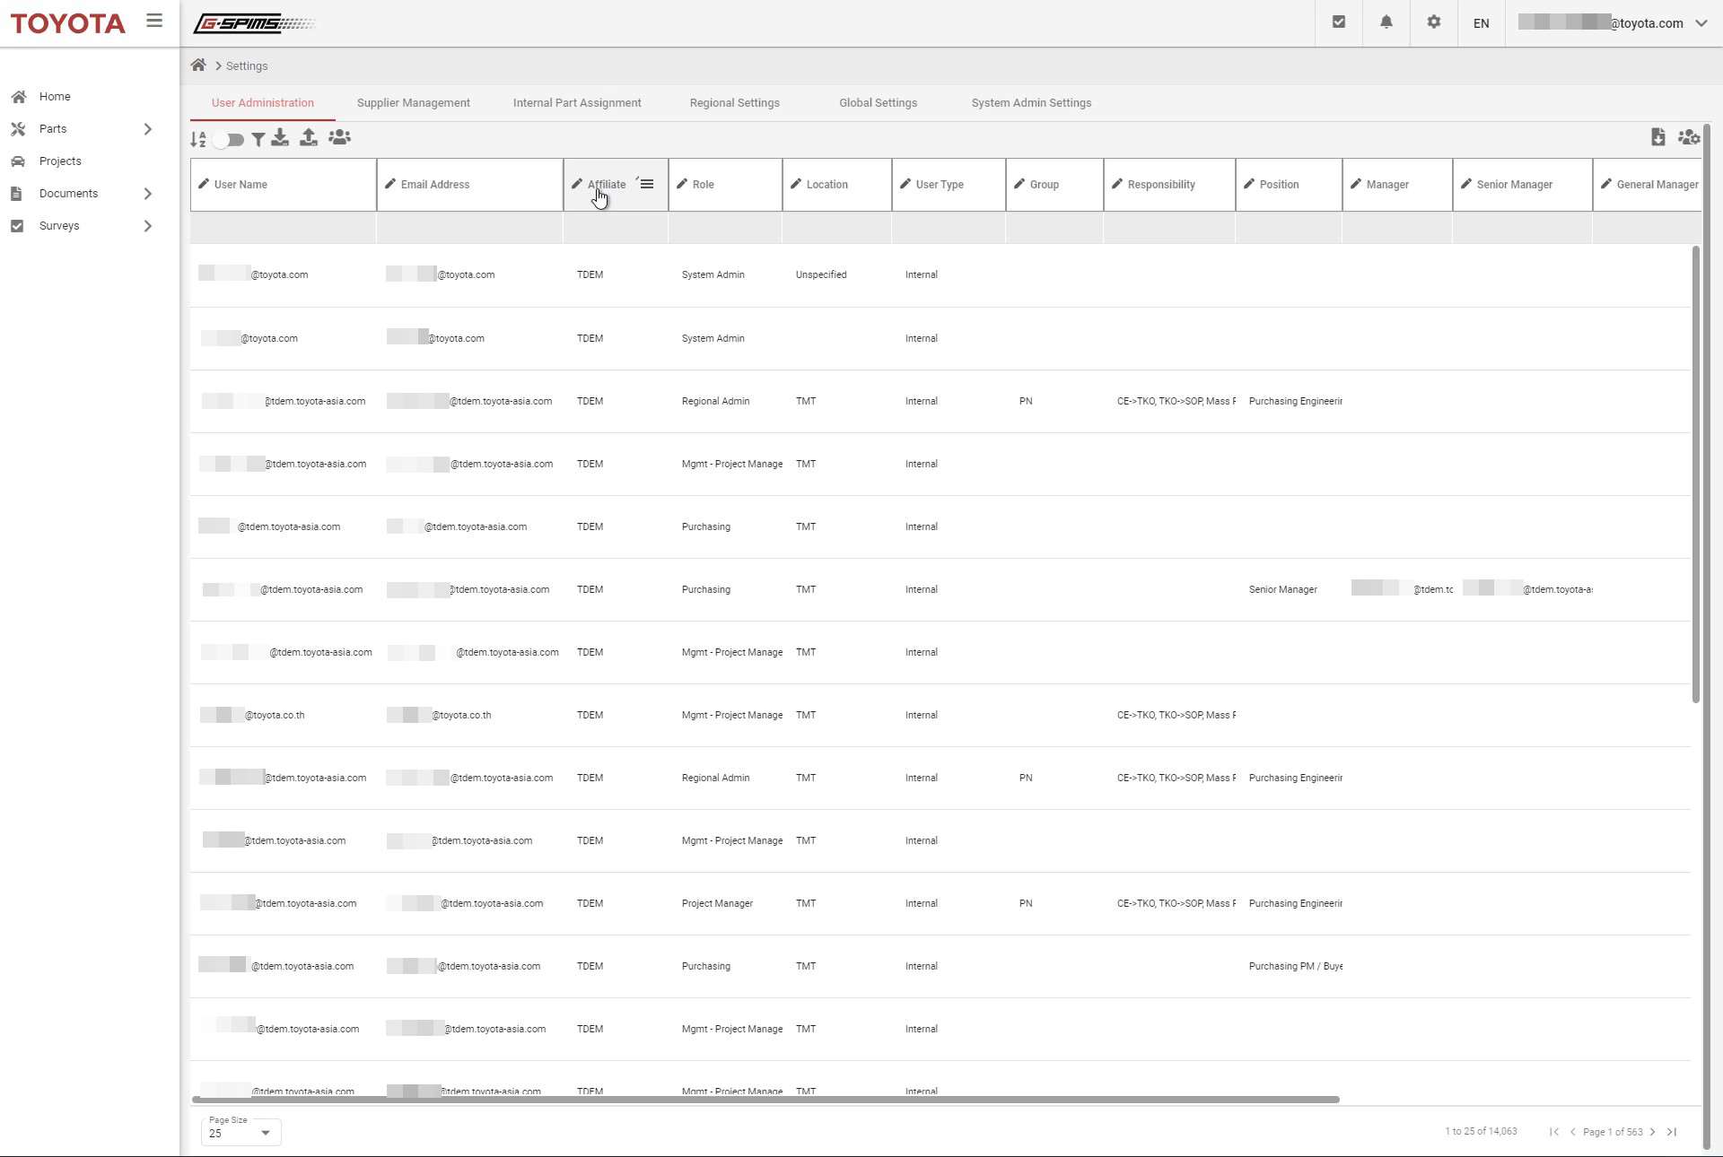Go to Projects in the sidebar
Screen dimensions: 1723x1157
tap(60, 161)
